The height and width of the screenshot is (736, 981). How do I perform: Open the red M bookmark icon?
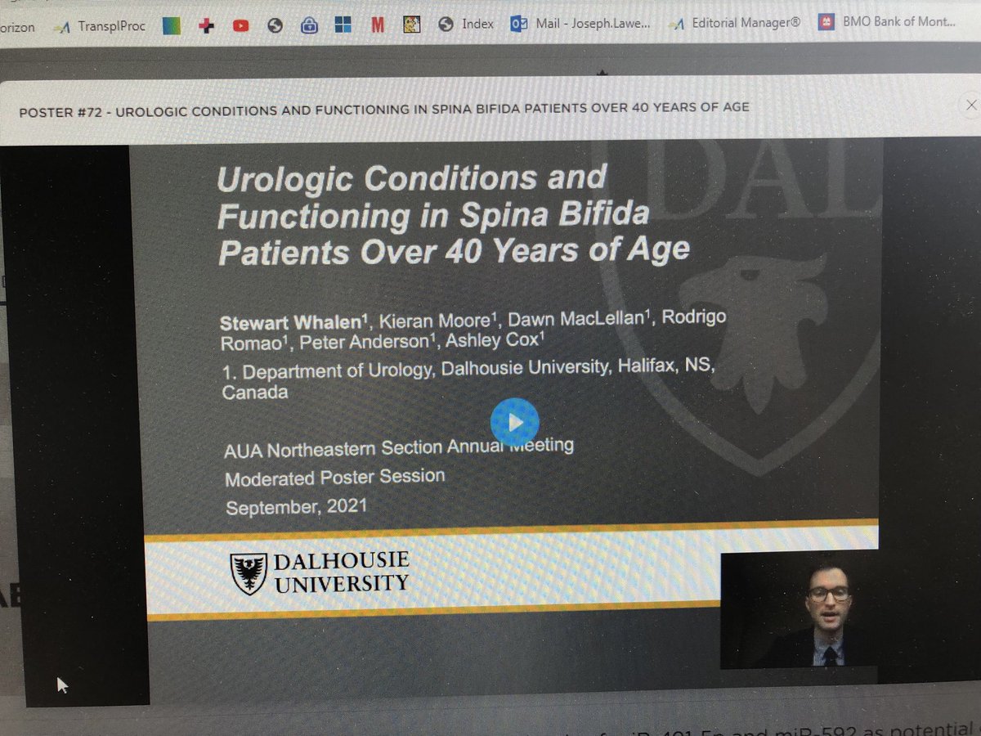(x=377, y=25)
